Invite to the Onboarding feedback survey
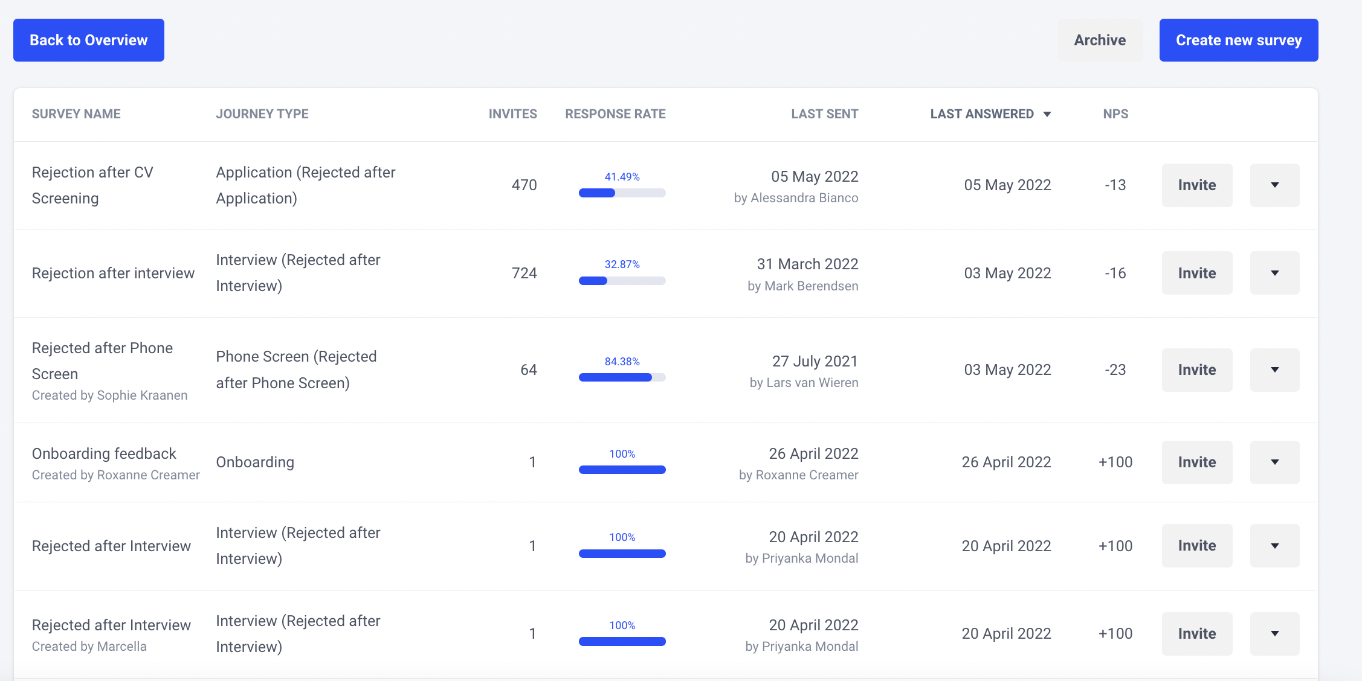Screen dimensions: 1362x681 [1196, 462]
